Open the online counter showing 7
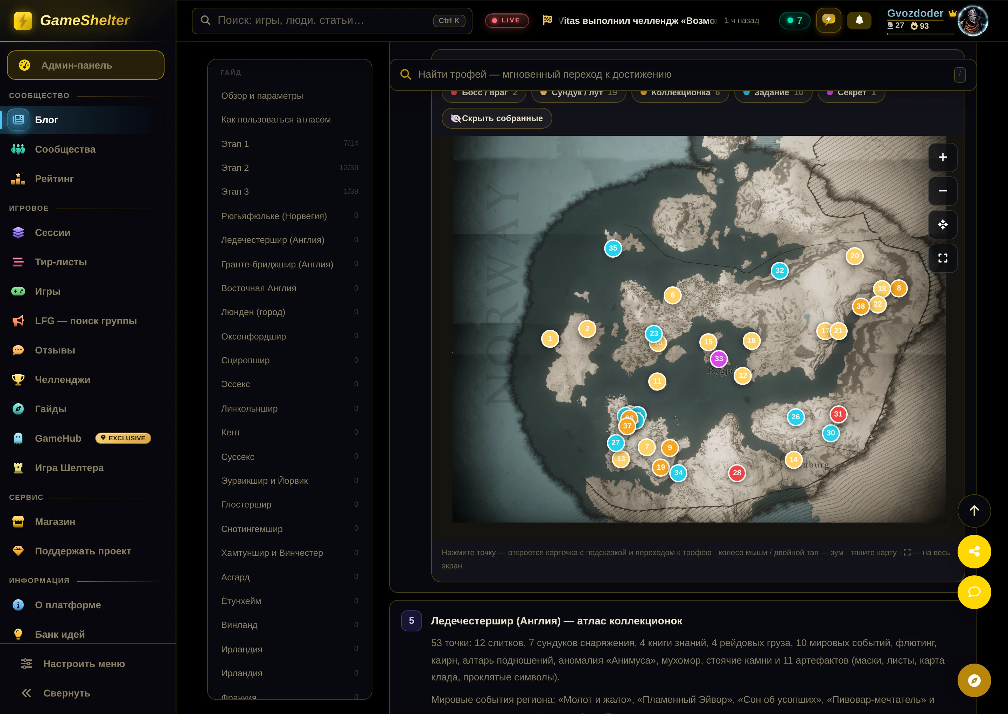The height and width of the screenshot is (714, 1008). point(794,21)
